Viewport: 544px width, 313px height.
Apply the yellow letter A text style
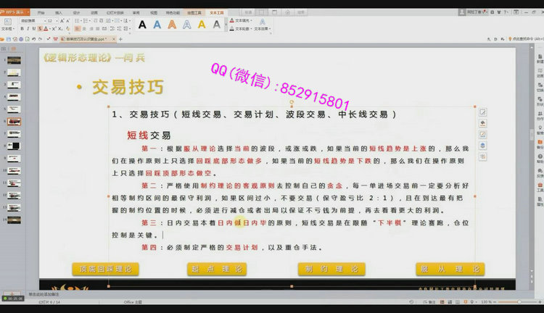point(202,25)
